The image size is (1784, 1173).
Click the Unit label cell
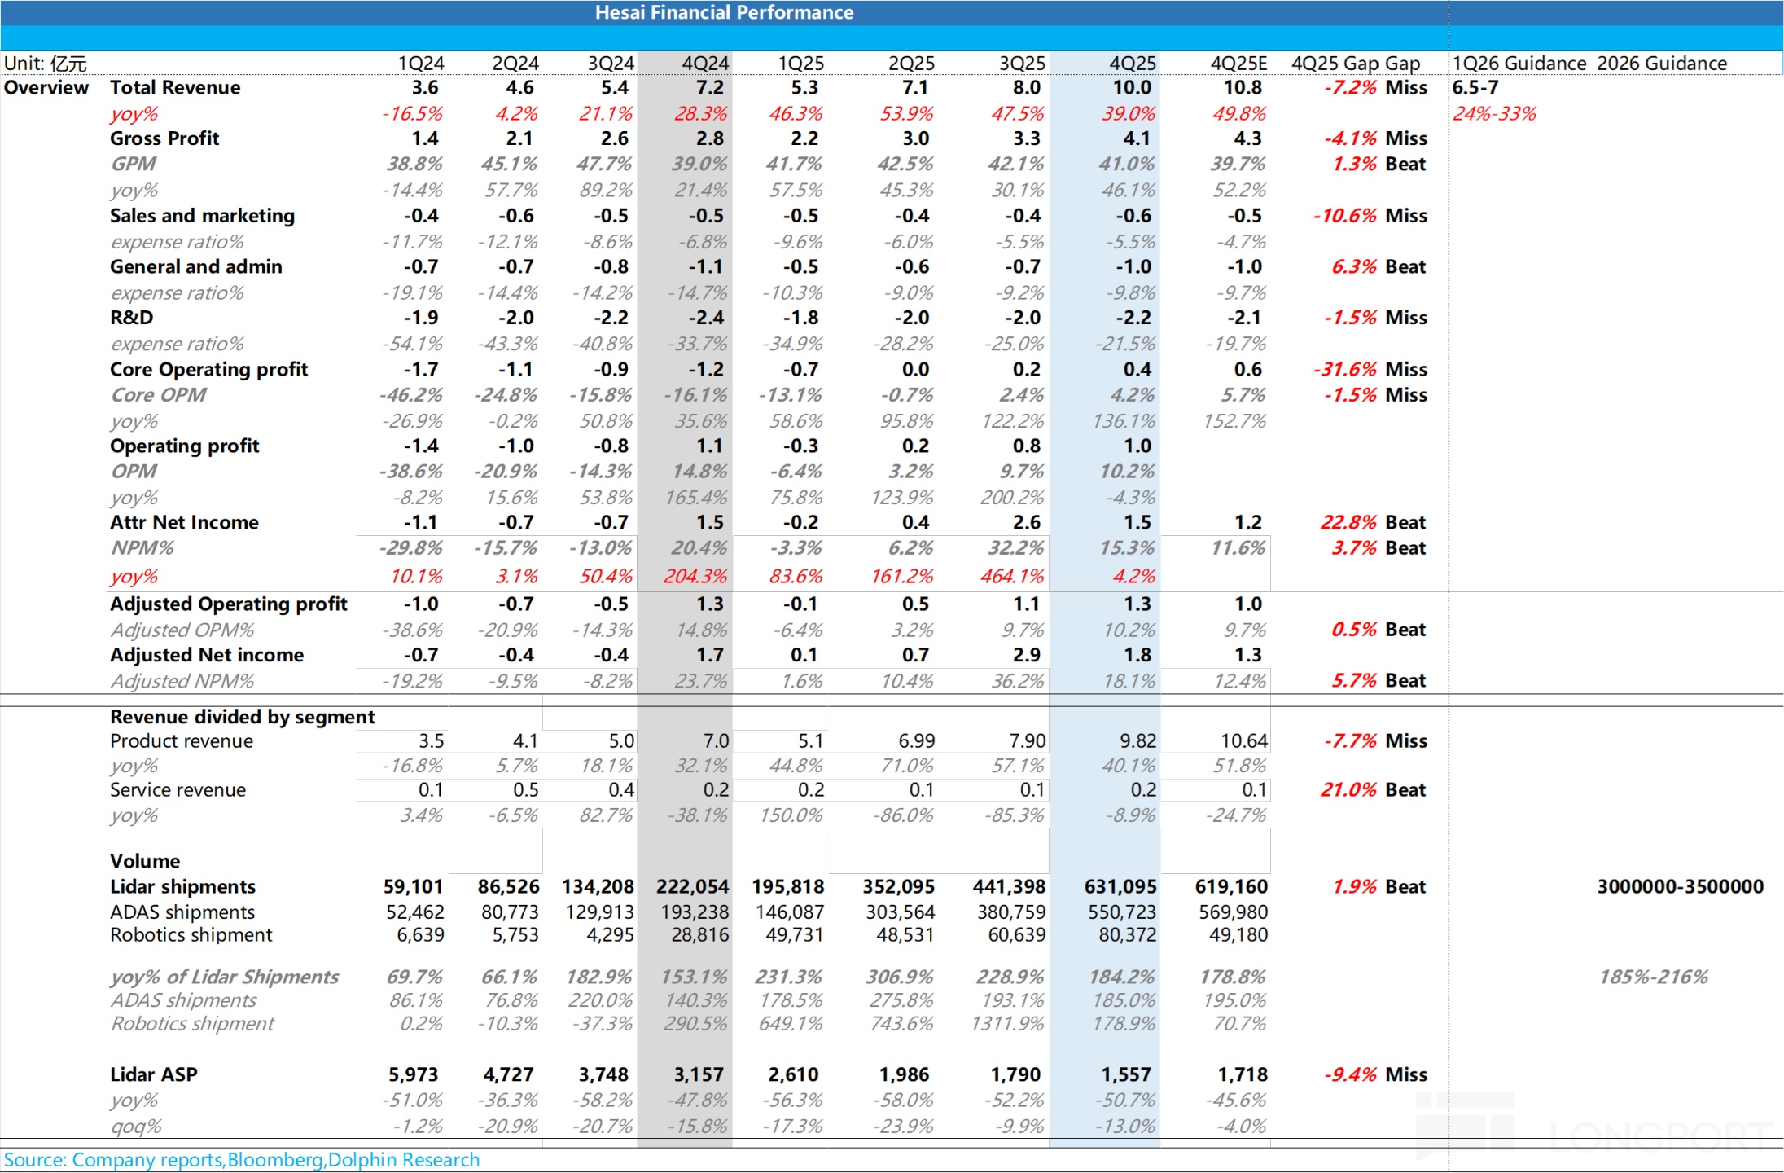pyautogui.click(x=46, y=64)
